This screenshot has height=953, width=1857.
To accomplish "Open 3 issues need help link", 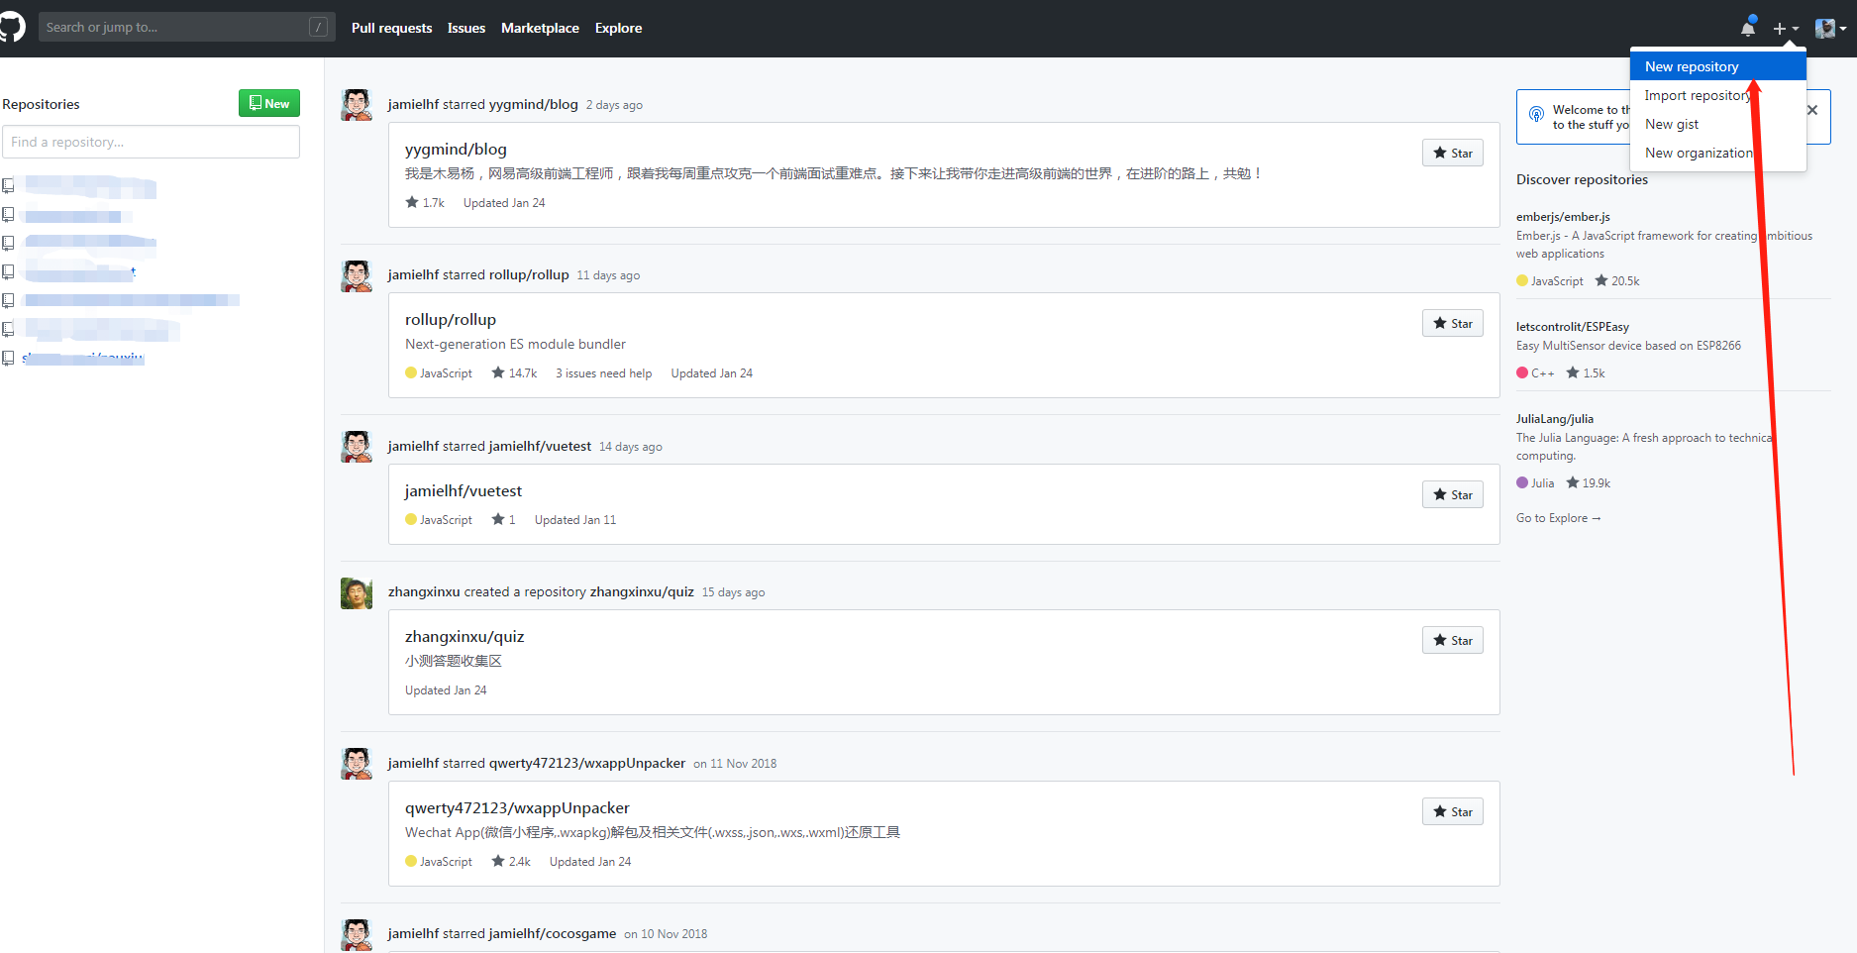I will (x=604, y=372).
